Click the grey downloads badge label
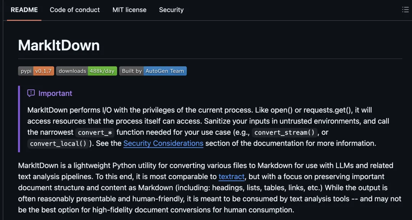The height and width of the screenshot is (220, 412). point(72,71)
